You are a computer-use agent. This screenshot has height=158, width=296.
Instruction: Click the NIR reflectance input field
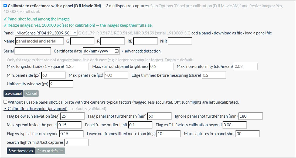click(180, 41)
